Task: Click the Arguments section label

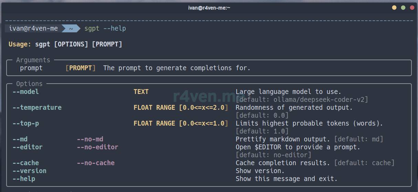Action: (33, 60)
